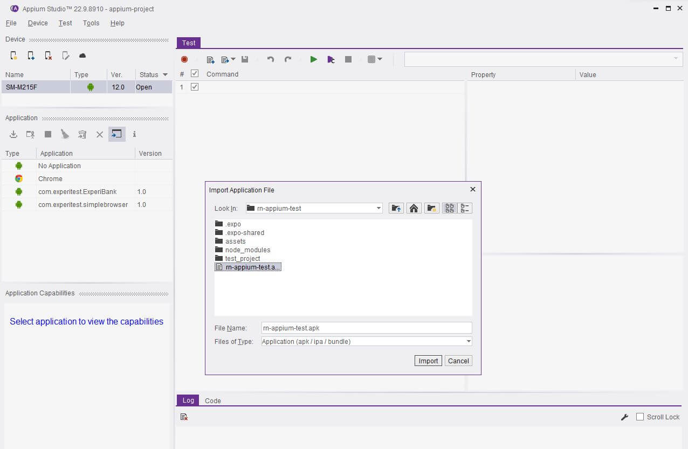The image size is (688, 449).
Task: Click the Install Application download icon
Action: click(x=14, y=134)
